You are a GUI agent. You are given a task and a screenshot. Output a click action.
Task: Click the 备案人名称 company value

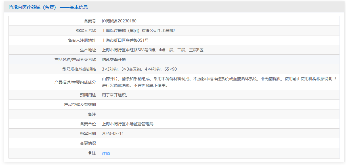tap(140, 31)
